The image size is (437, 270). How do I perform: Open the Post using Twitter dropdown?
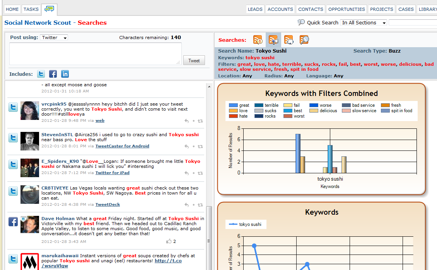(x=54, y=38)
